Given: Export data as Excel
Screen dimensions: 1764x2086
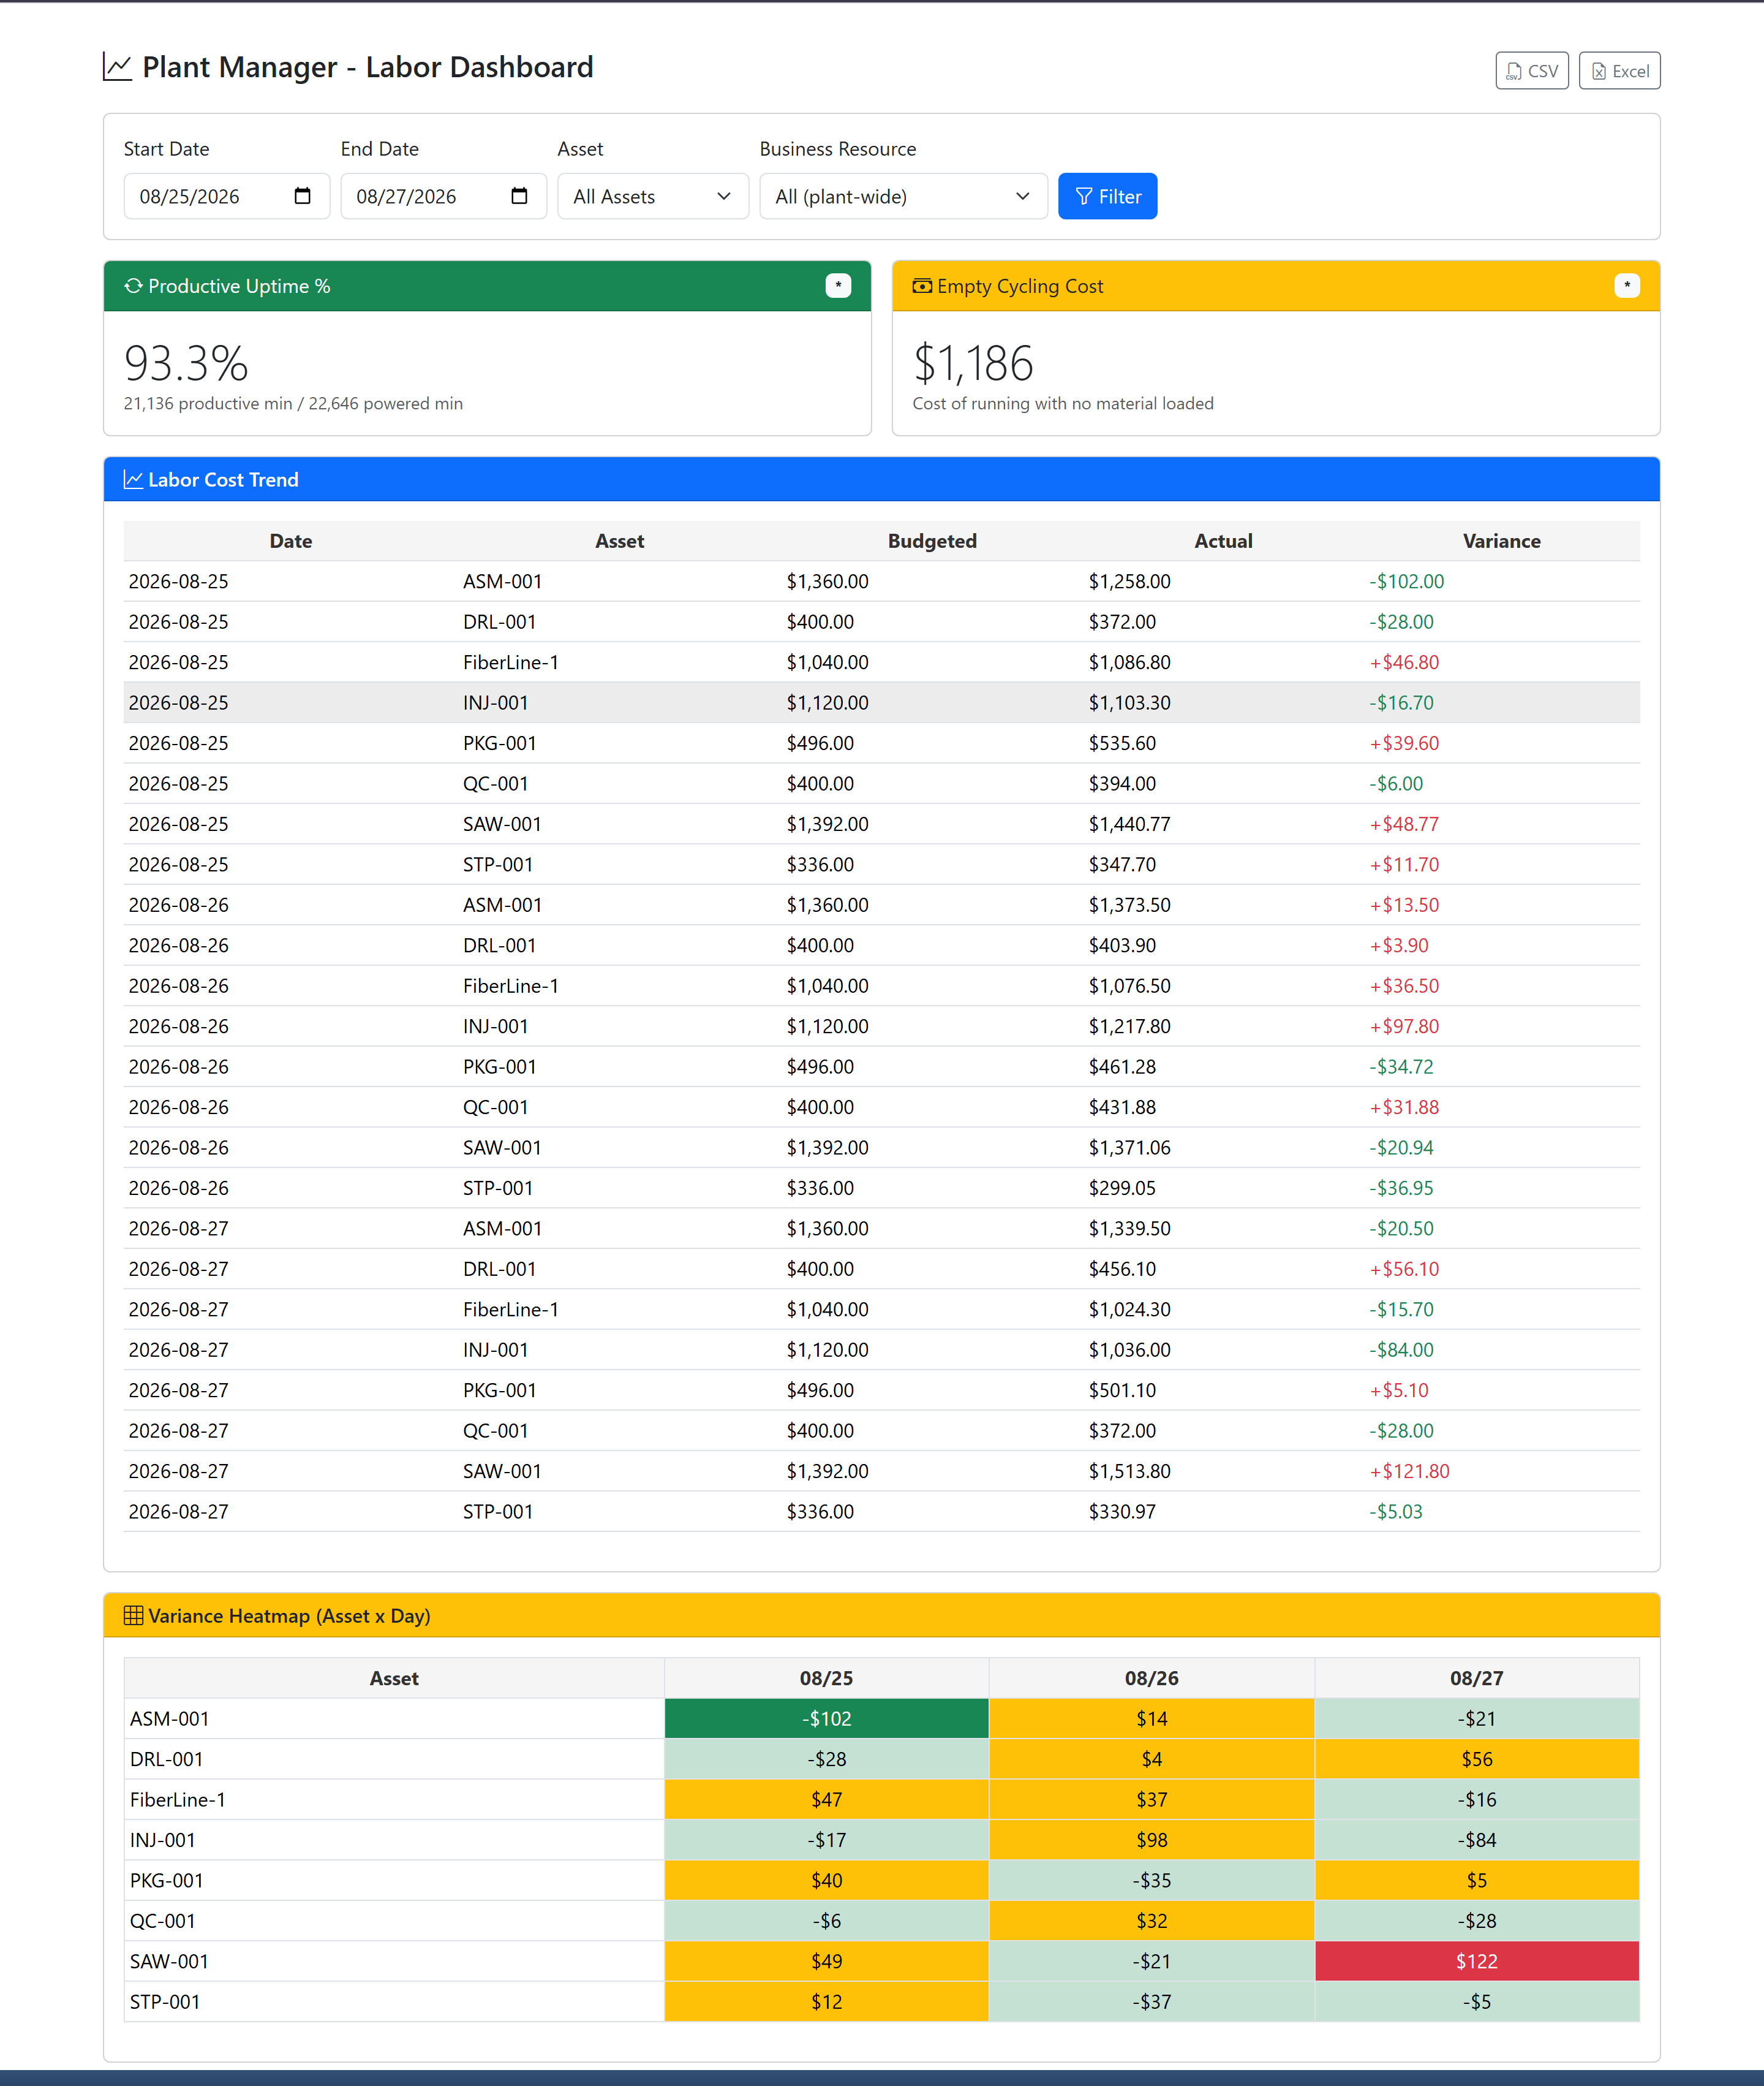Looking at the screenshot, I should pyautogui.click(x=1619, y=71).
